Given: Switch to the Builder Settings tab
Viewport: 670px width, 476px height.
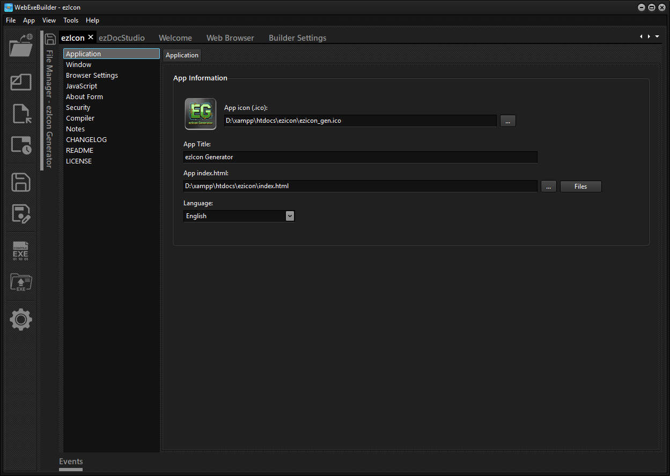Looking at the screenshot, I should pyautogui.click(x=297, y=38).
